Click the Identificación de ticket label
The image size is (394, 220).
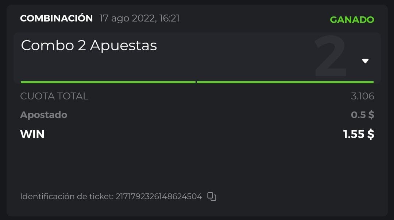[x=67, y=196]
